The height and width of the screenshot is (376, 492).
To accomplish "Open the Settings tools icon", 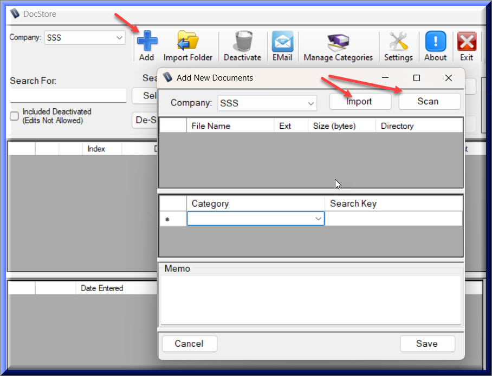I will pos(398,42).
